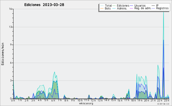Screen dimensions: 172x106
Task: Click y-axis value 9
Action: tap(11, 45)
